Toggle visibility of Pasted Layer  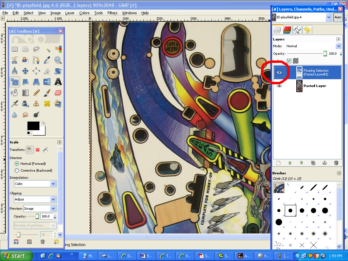click(x=280, y=86)
